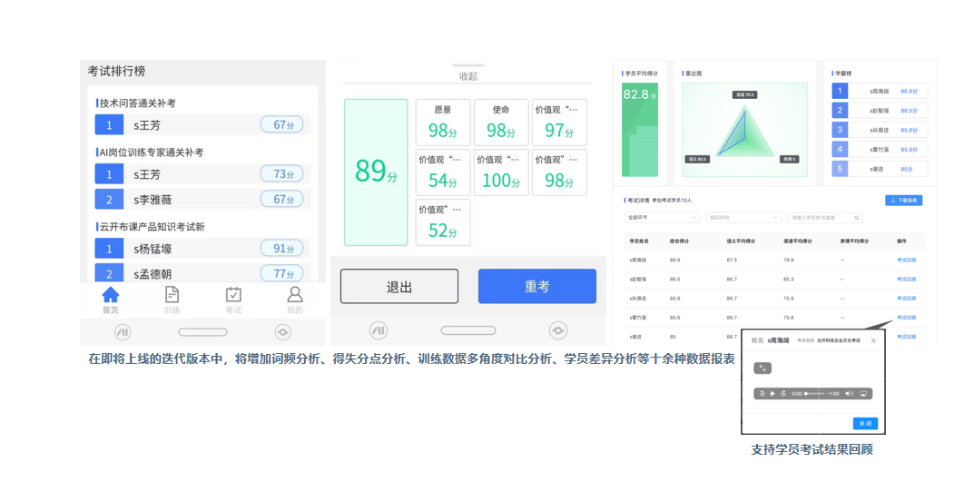The image size is (964, 492).
Task: Tap the round back icon under the 重考 button
Action: point(558,330)
